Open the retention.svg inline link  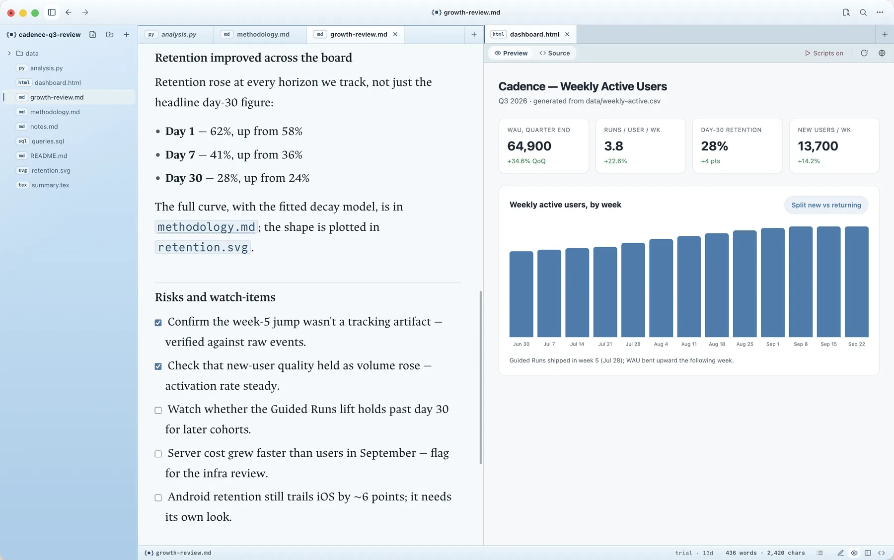point(203,247)
